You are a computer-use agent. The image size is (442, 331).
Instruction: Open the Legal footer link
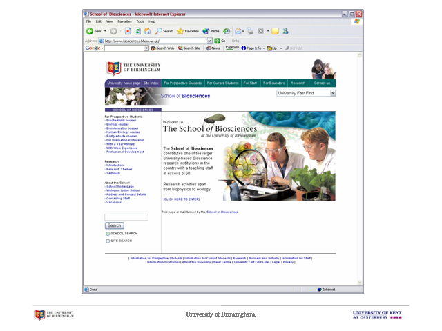(x=276, y=262)
